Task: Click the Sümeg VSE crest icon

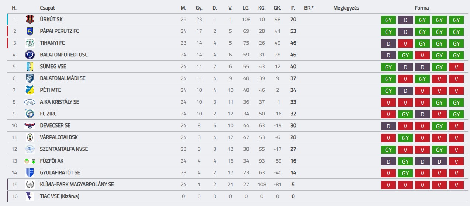Action: click(x=30, y=67)
